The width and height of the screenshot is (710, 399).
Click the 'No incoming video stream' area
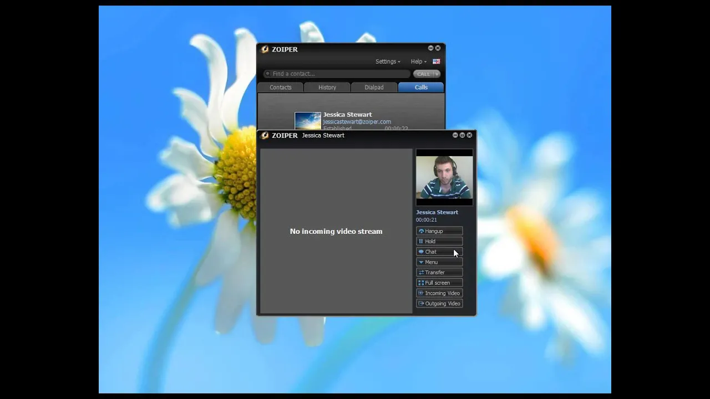click(336, 231)
